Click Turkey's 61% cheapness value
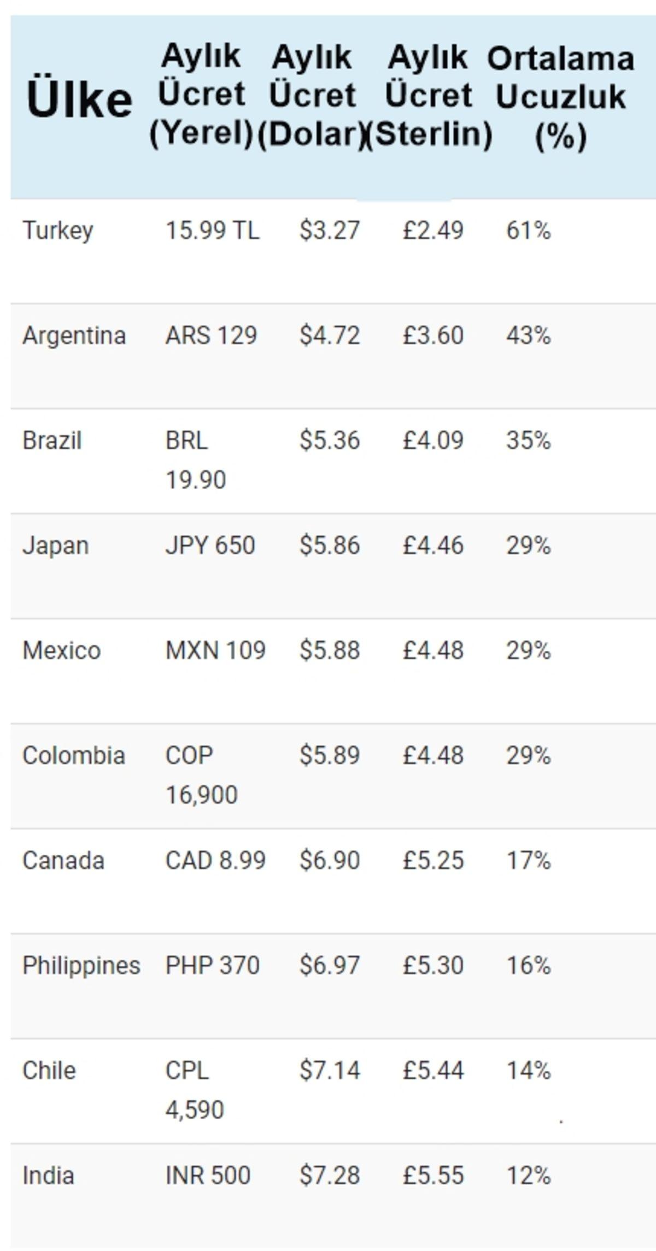The width and height of the screenshot is (656, 1251). [x=528, y=230]
